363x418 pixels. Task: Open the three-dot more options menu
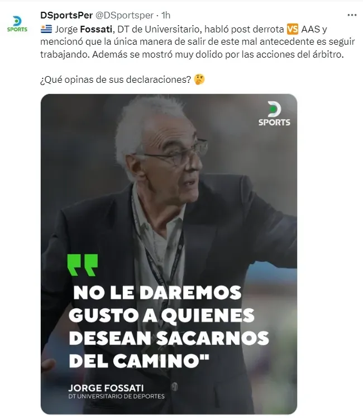[x=352, y=15]
